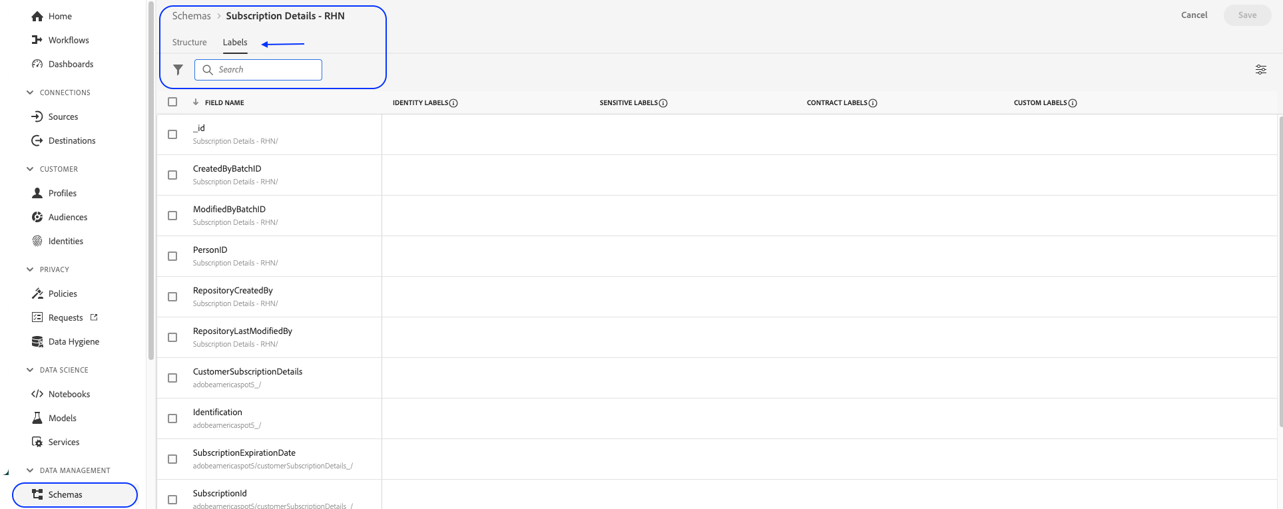
Task: Click the Policies gavel icon
Action: click(x=37, y=293)
